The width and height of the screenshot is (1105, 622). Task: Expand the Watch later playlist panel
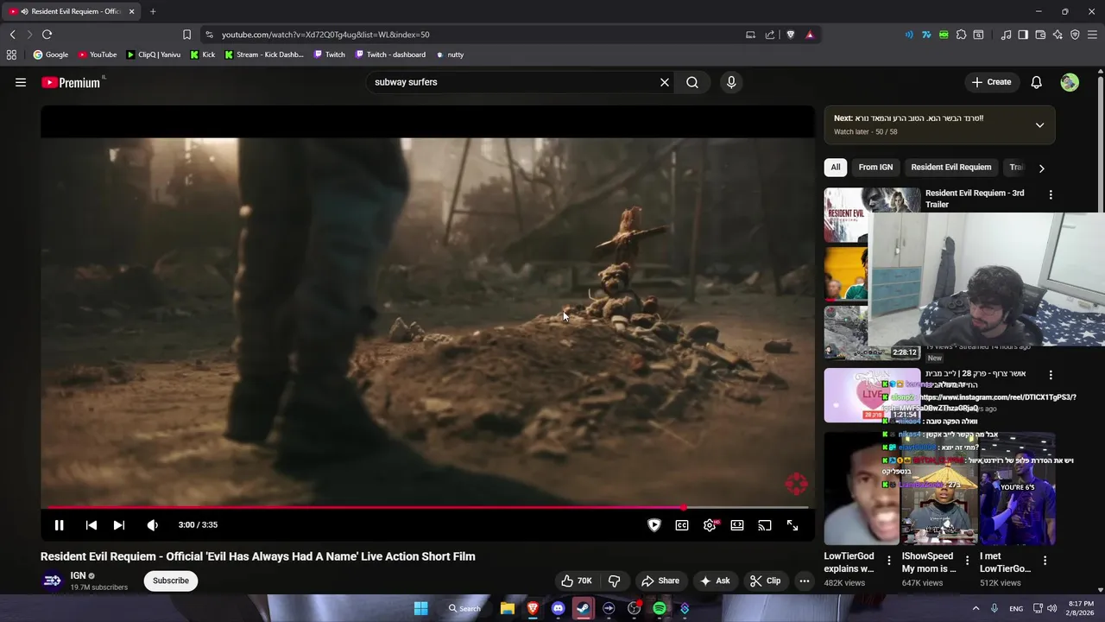[x=1039, y=124]
